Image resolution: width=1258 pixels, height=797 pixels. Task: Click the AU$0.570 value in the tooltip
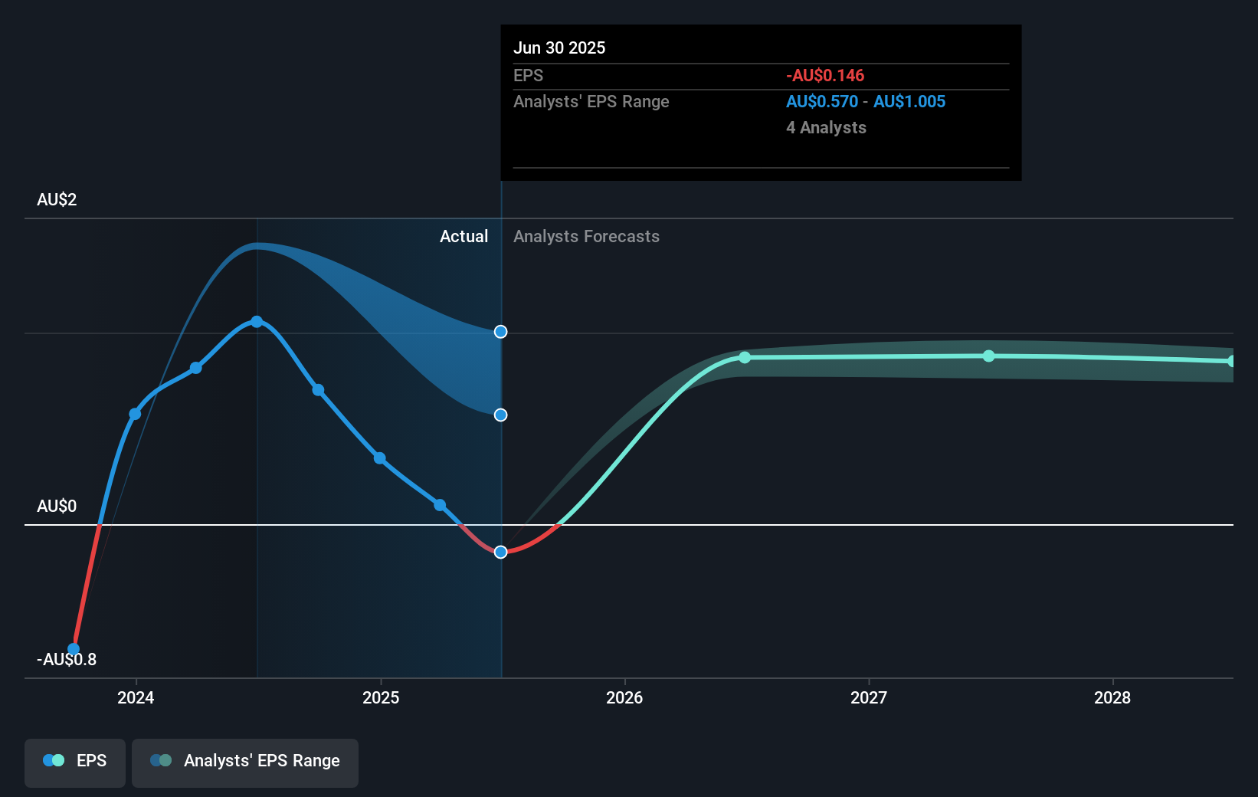coord(821,101)
